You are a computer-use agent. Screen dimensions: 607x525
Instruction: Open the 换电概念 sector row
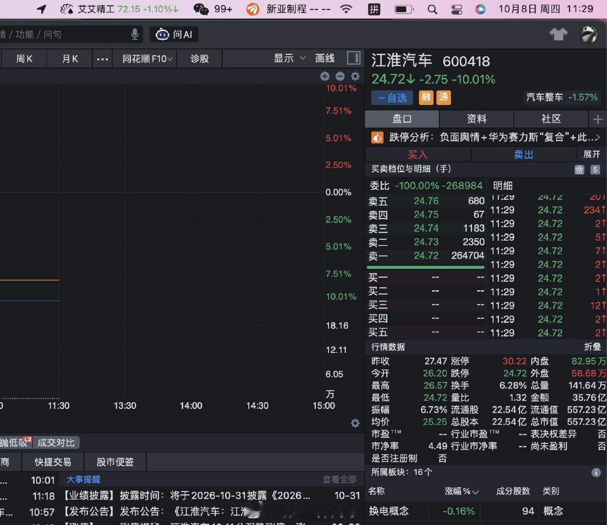tap(486, 511)
